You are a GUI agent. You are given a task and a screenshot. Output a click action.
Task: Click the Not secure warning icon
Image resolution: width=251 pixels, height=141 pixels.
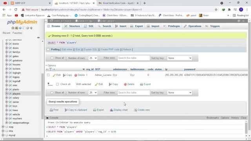(x=23, y=9)
